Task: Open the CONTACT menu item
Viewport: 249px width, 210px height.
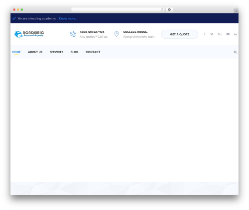Action: (x=93, y=52)
